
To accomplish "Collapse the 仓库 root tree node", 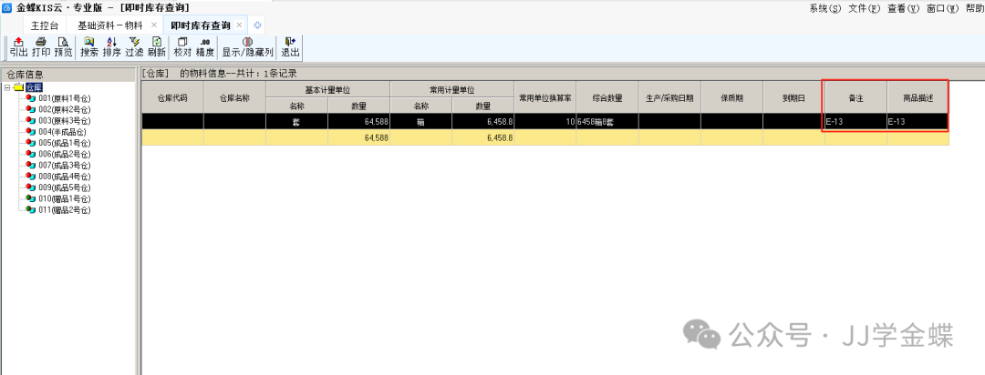I will point(7,87).
